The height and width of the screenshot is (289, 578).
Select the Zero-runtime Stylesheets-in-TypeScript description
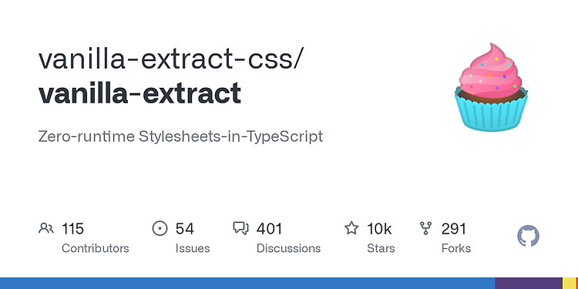(180, 136)
